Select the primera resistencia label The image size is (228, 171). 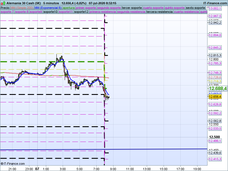pyautogui.click(x=103, y=12)
